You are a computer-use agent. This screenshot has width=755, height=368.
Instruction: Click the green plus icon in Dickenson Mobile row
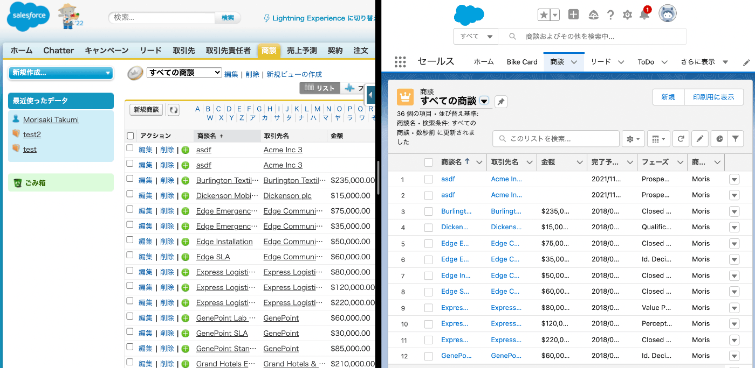pos(186,196)
